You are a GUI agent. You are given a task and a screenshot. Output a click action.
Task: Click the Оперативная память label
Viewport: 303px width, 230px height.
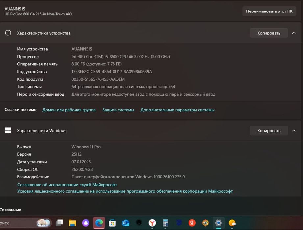(37, 64)
